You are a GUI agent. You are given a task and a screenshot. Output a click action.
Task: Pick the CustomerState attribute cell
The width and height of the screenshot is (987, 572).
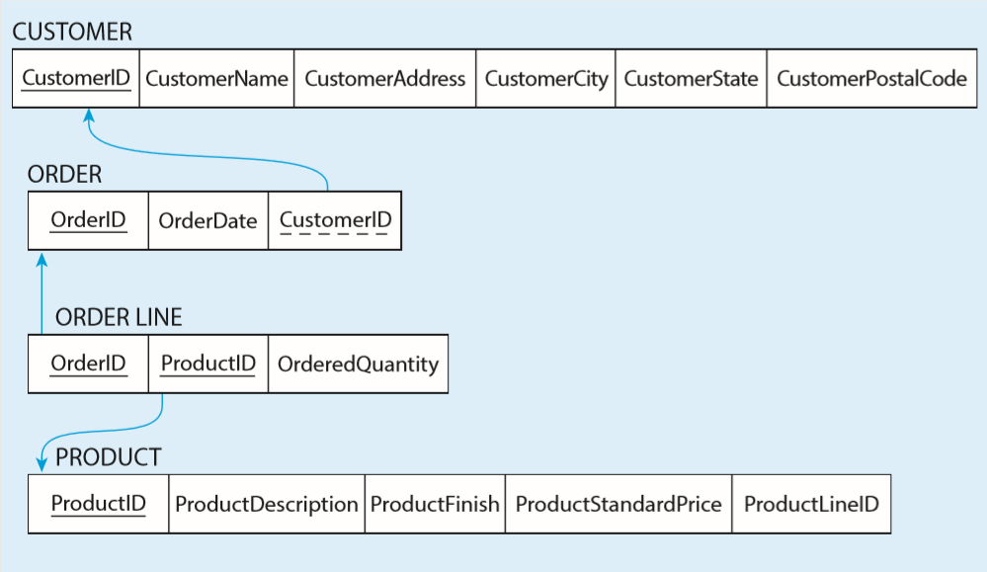[x=691, y=78]
